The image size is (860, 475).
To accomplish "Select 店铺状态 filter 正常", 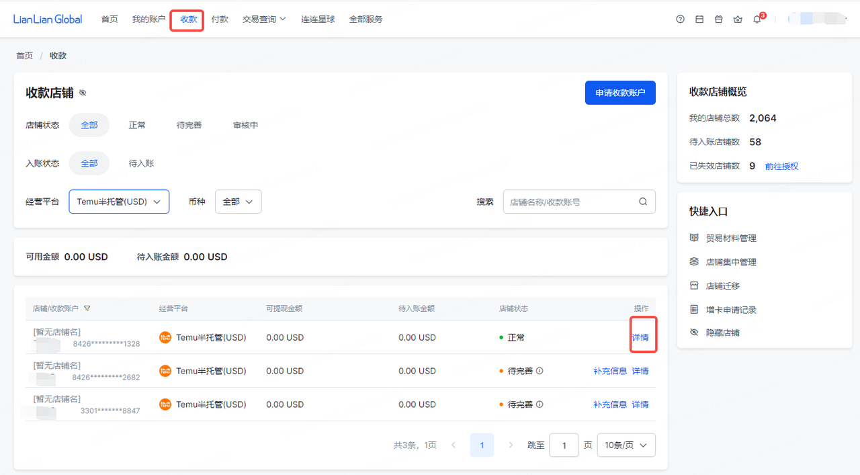I will point(137,125).
